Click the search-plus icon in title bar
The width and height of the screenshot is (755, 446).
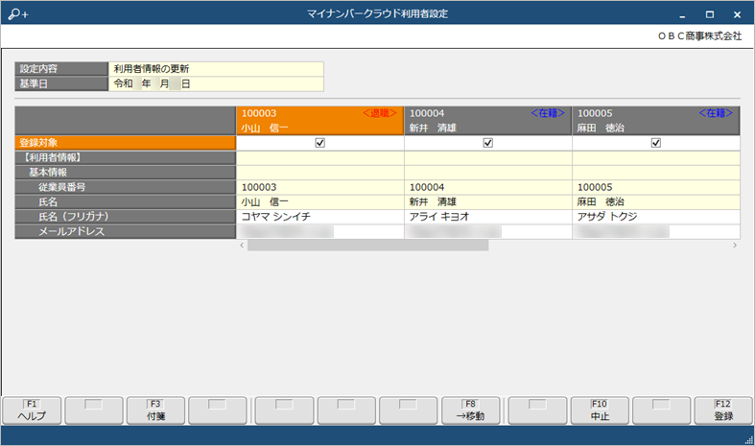point(18,14)
